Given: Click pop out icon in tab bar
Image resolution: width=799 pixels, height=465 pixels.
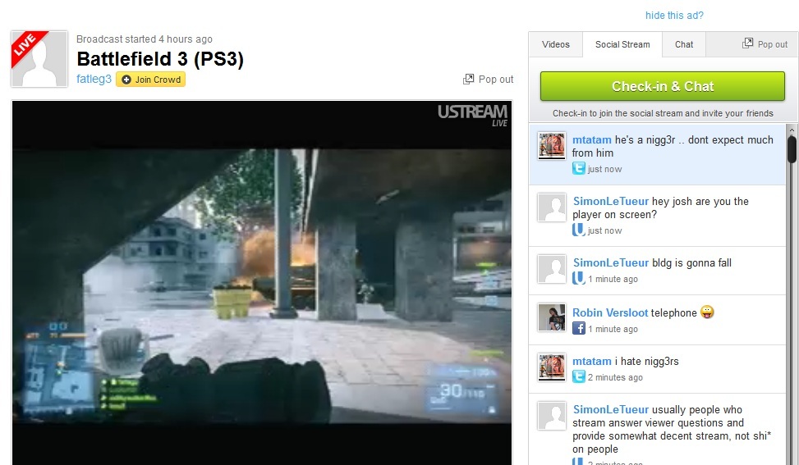Looking at the screenshot, I should [x=747, y=43].
